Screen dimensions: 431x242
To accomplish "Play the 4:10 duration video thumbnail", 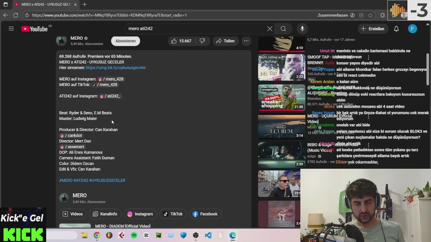I will [281, 44].
